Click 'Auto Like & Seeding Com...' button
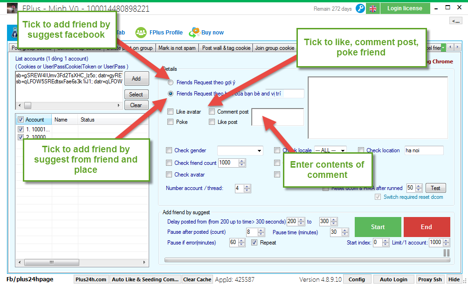 [x=145, y=279]
